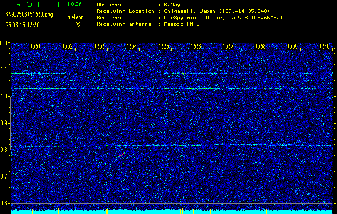The image size is (337, 214).
Task: Click the 1339 time marker
Action: pos(293,47)
